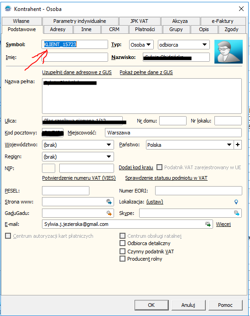
Task: Click the GaduGadu contact icon
Action: point(109,213)
